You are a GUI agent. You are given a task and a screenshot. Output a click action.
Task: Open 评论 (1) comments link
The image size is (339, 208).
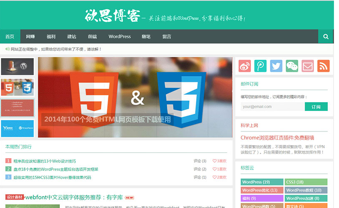[x=200, y=177]
